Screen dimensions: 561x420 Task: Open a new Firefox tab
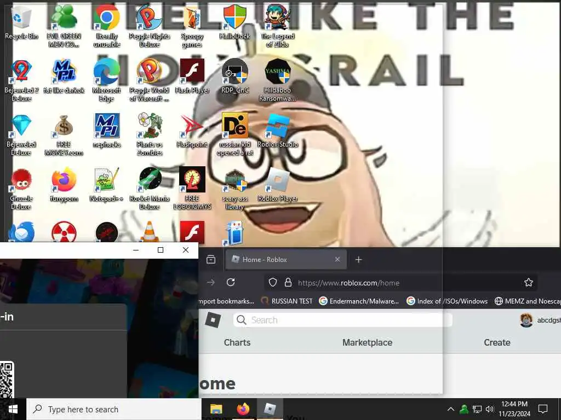point(358,260)
